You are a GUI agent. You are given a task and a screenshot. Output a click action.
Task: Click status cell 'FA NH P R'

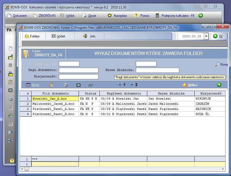coord(89,99)
